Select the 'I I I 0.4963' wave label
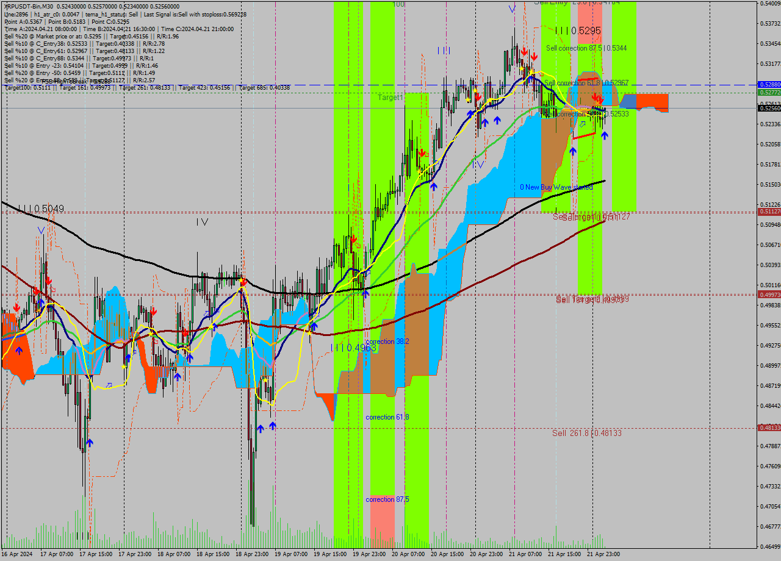 click(x=354, y=348)
